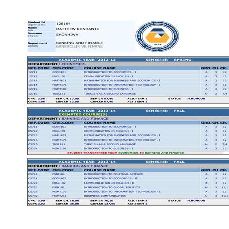Click the ACADEMIC YEAR 2012-13 header

click(87, 60)
